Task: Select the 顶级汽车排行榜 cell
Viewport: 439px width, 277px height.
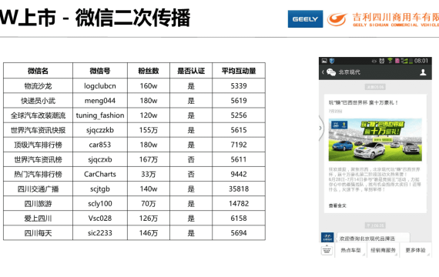Action: tap(38, 145)
